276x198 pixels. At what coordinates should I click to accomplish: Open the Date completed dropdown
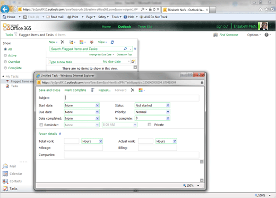97,118
